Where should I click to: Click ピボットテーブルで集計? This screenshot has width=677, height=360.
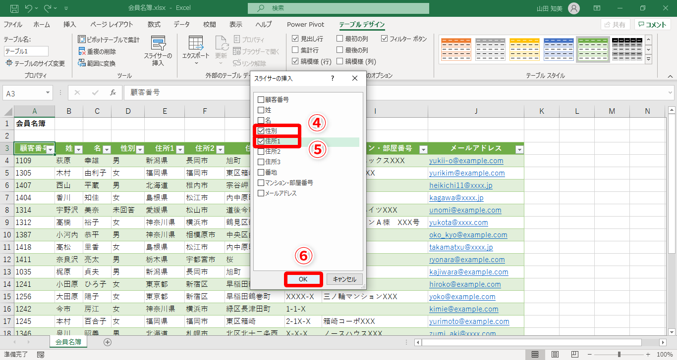click(109, 40)
